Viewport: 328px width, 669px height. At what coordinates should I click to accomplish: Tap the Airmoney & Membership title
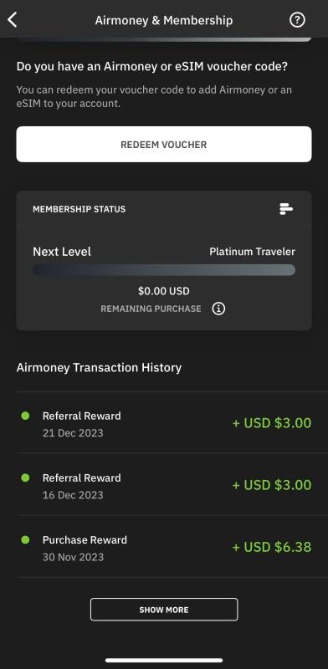[x=164, y=20]
